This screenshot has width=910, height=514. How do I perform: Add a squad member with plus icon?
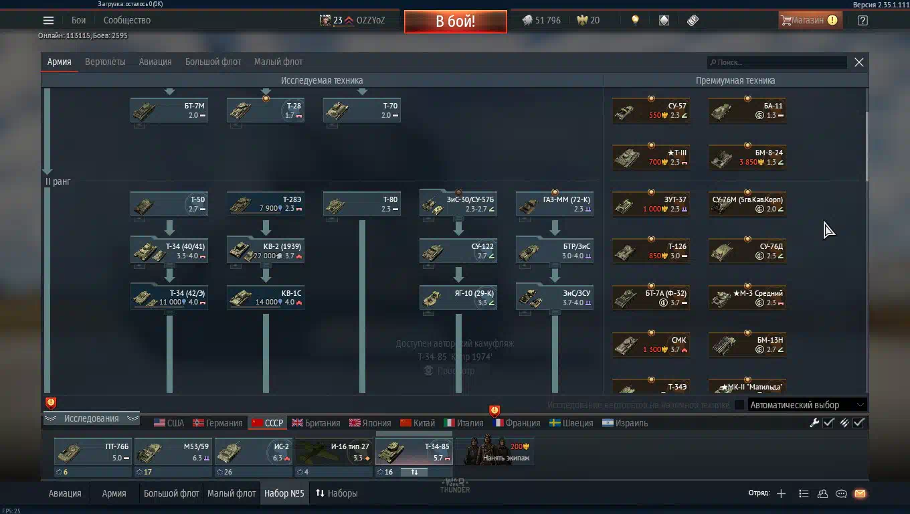(x=781, y=493)
